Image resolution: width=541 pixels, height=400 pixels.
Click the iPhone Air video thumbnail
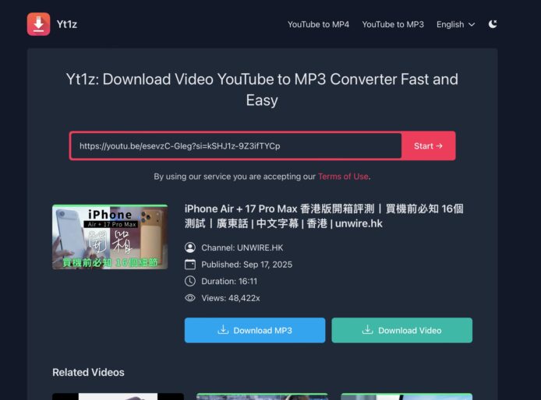tap(110, 237)
